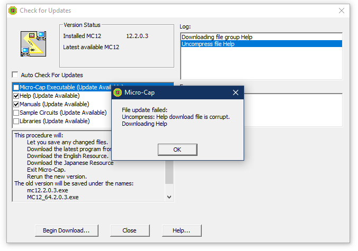
Task: Click 'Let you save any changed files.' line
Action: pos(67,142)
